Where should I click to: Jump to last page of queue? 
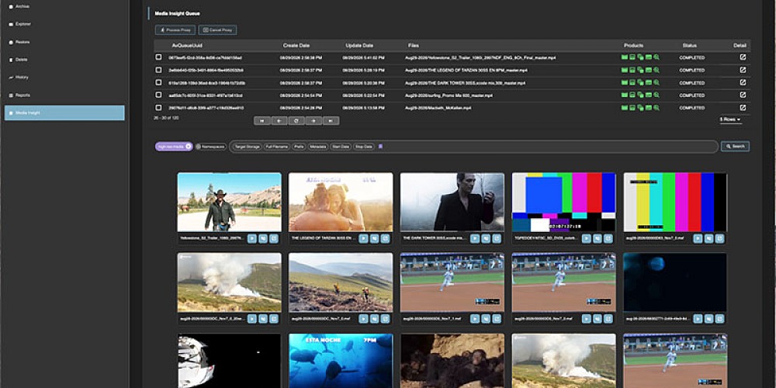(331, 121)
